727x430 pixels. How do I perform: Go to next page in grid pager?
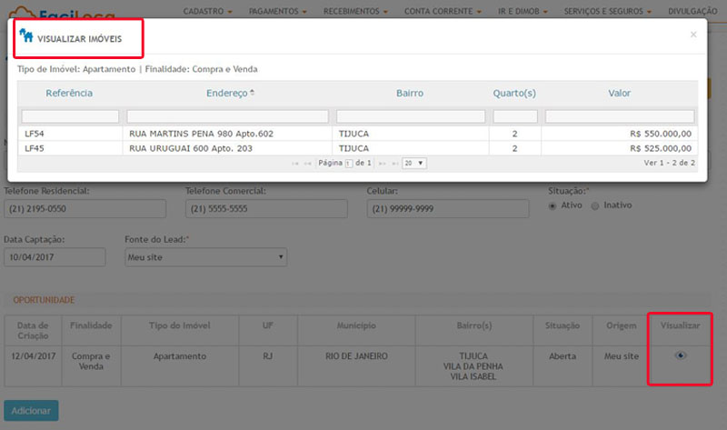382,164
